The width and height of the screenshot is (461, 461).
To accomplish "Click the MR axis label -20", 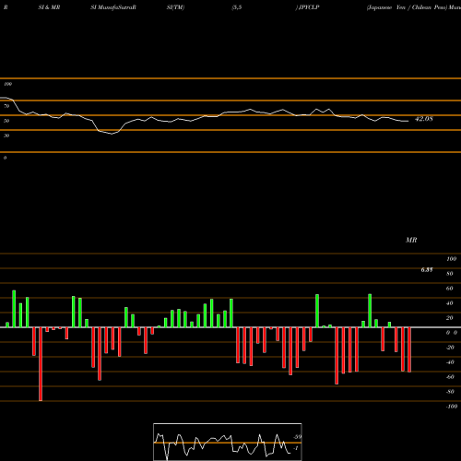I will [450, 348].
